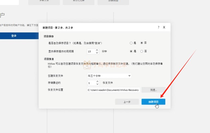This screenshot has width=210, height=133.
Task: Open the 每三十分钟 recovery frequency dropdown
Action: (x=109, y=76)
